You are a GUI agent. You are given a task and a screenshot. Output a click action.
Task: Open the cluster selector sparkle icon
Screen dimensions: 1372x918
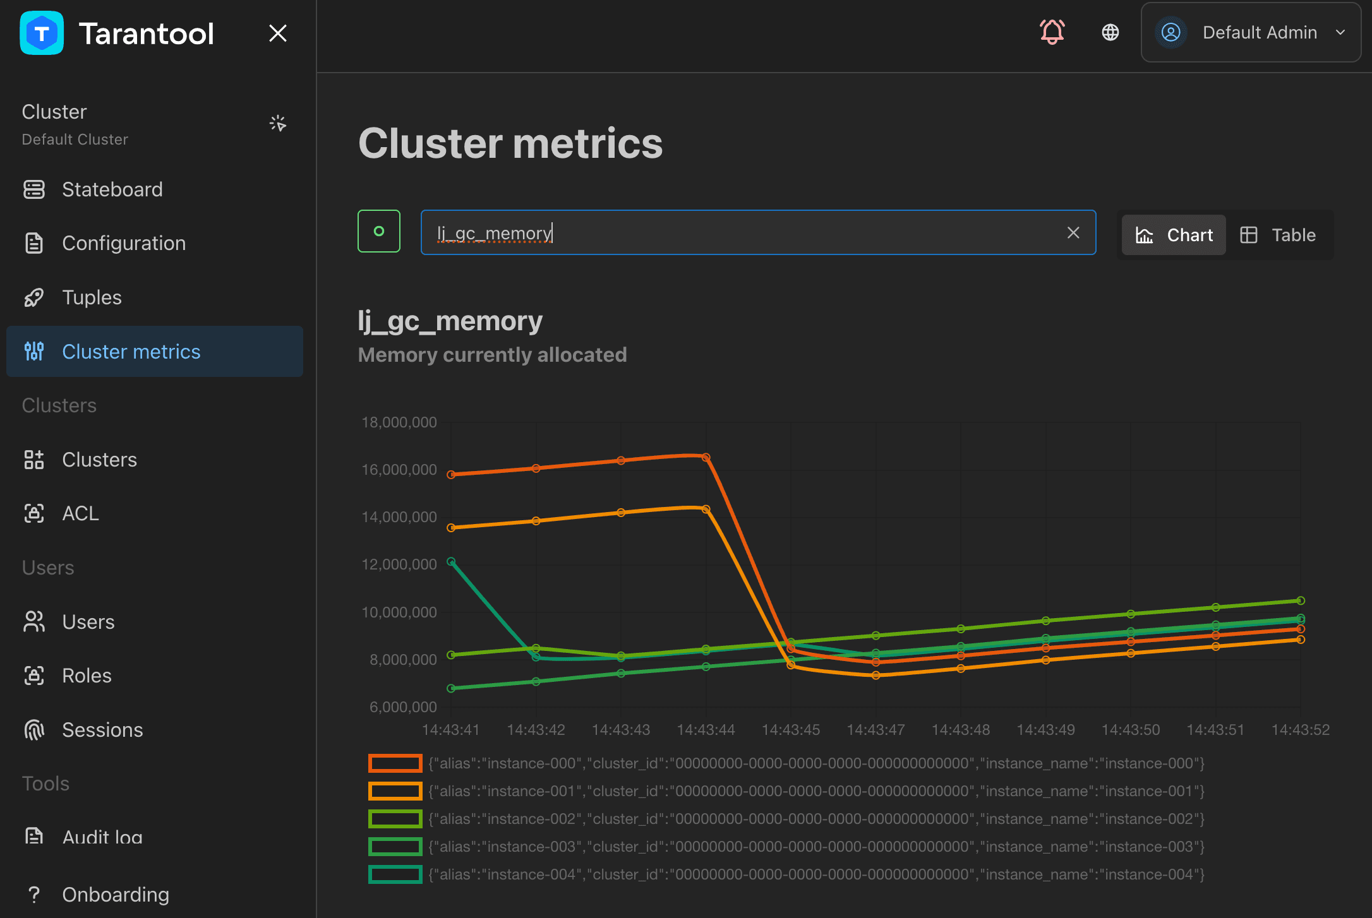pos(278,123)
